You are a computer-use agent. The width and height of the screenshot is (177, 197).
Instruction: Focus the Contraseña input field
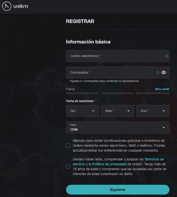click(x=118, y=72)
